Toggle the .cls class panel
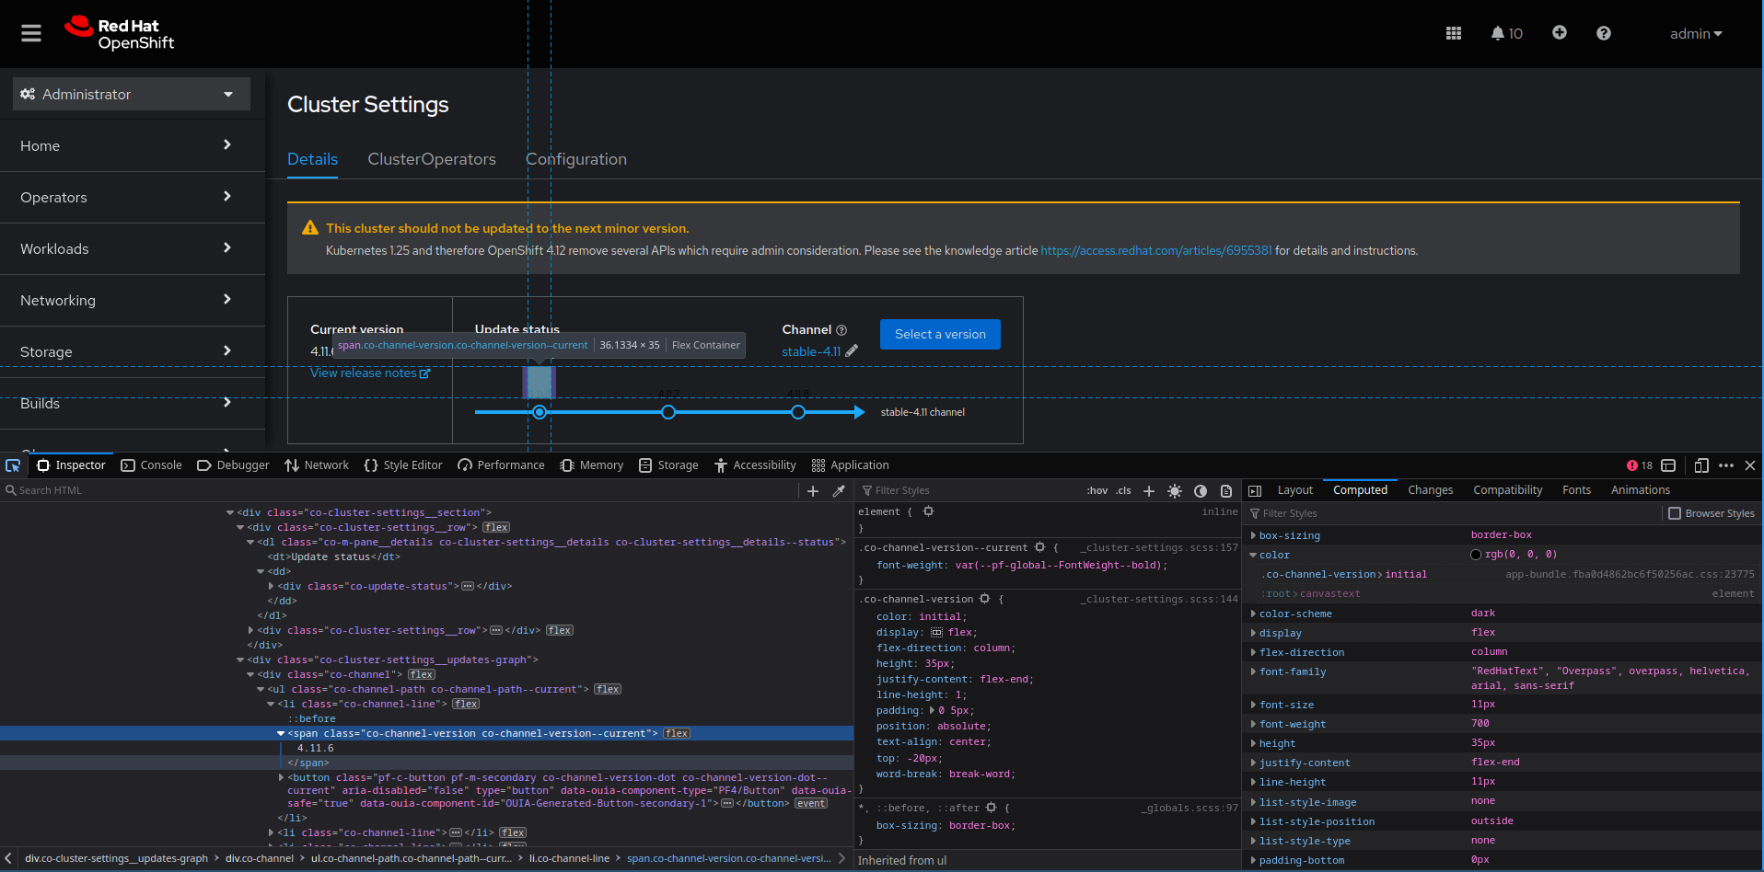Screen dimensions: 1764x872 point(1122,490)
